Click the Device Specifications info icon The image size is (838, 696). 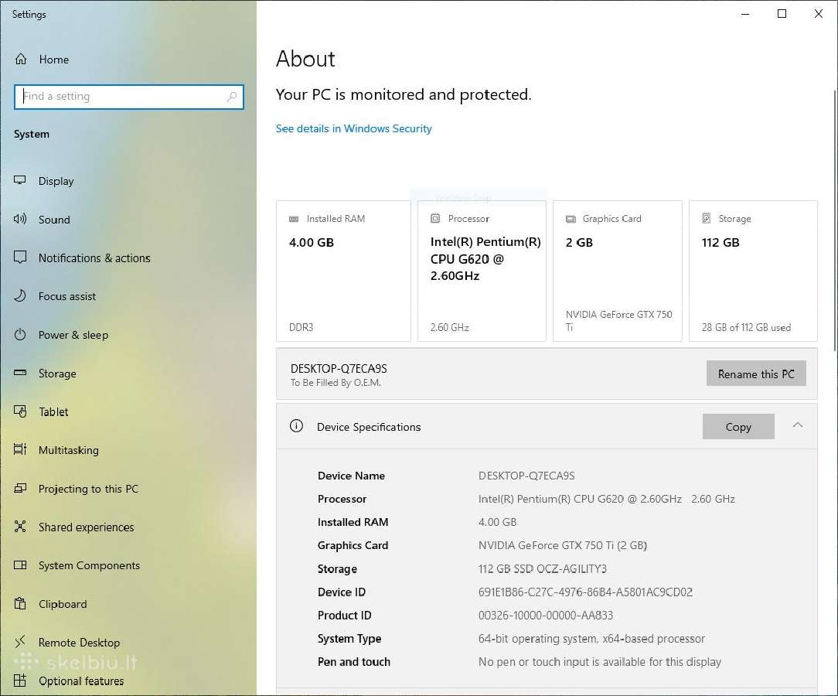click(x=296, y=426)
